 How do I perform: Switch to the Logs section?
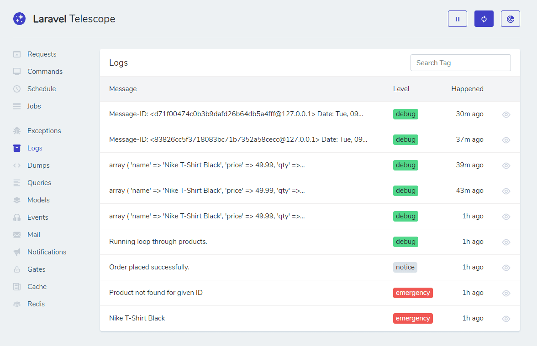[x=34, y=148]
